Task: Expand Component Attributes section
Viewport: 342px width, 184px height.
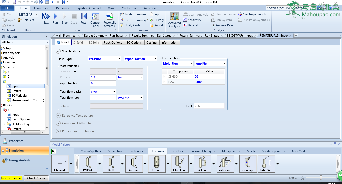Action: coord(58,123)
